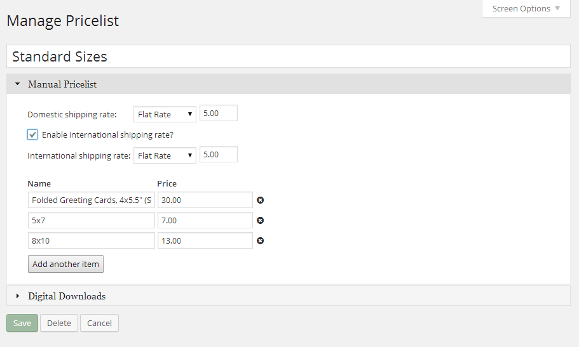The height and width of the screenshot is (347, 579).
Task: Open International shipping rate type dropdown
Action: [x=165, y=155]
